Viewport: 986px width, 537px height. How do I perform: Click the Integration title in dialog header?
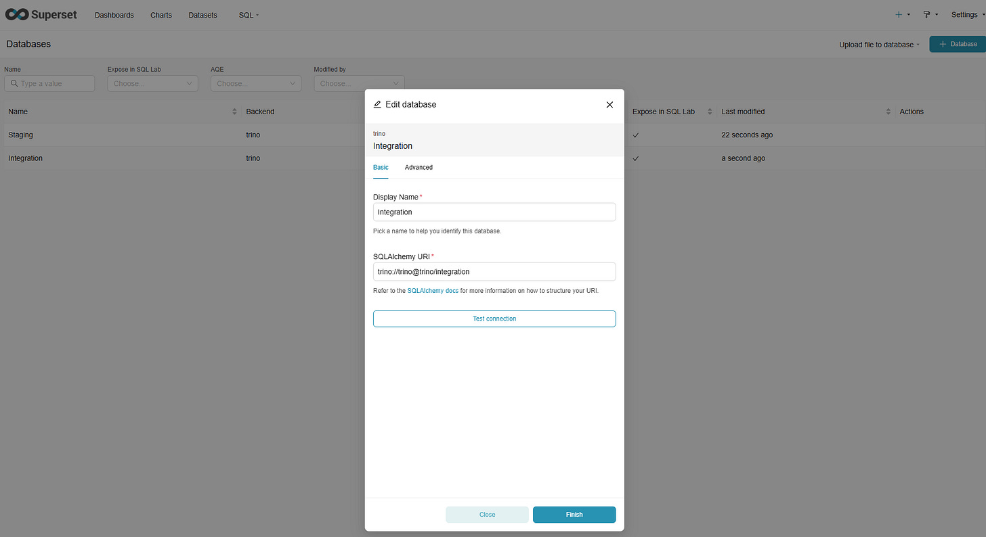point(393,146)
